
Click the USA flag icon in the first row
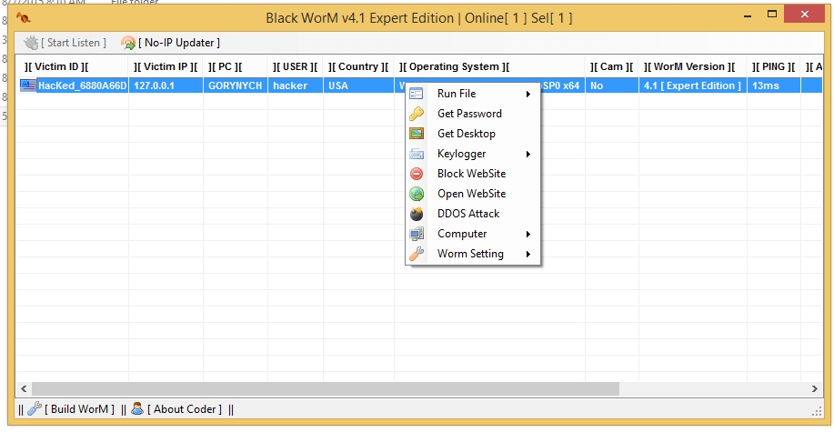(x=28, y=85)
